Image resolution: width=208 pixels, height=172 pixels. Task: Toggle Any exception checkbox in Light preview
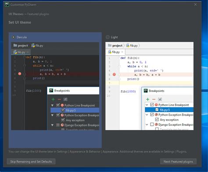[x=157, y=119]
